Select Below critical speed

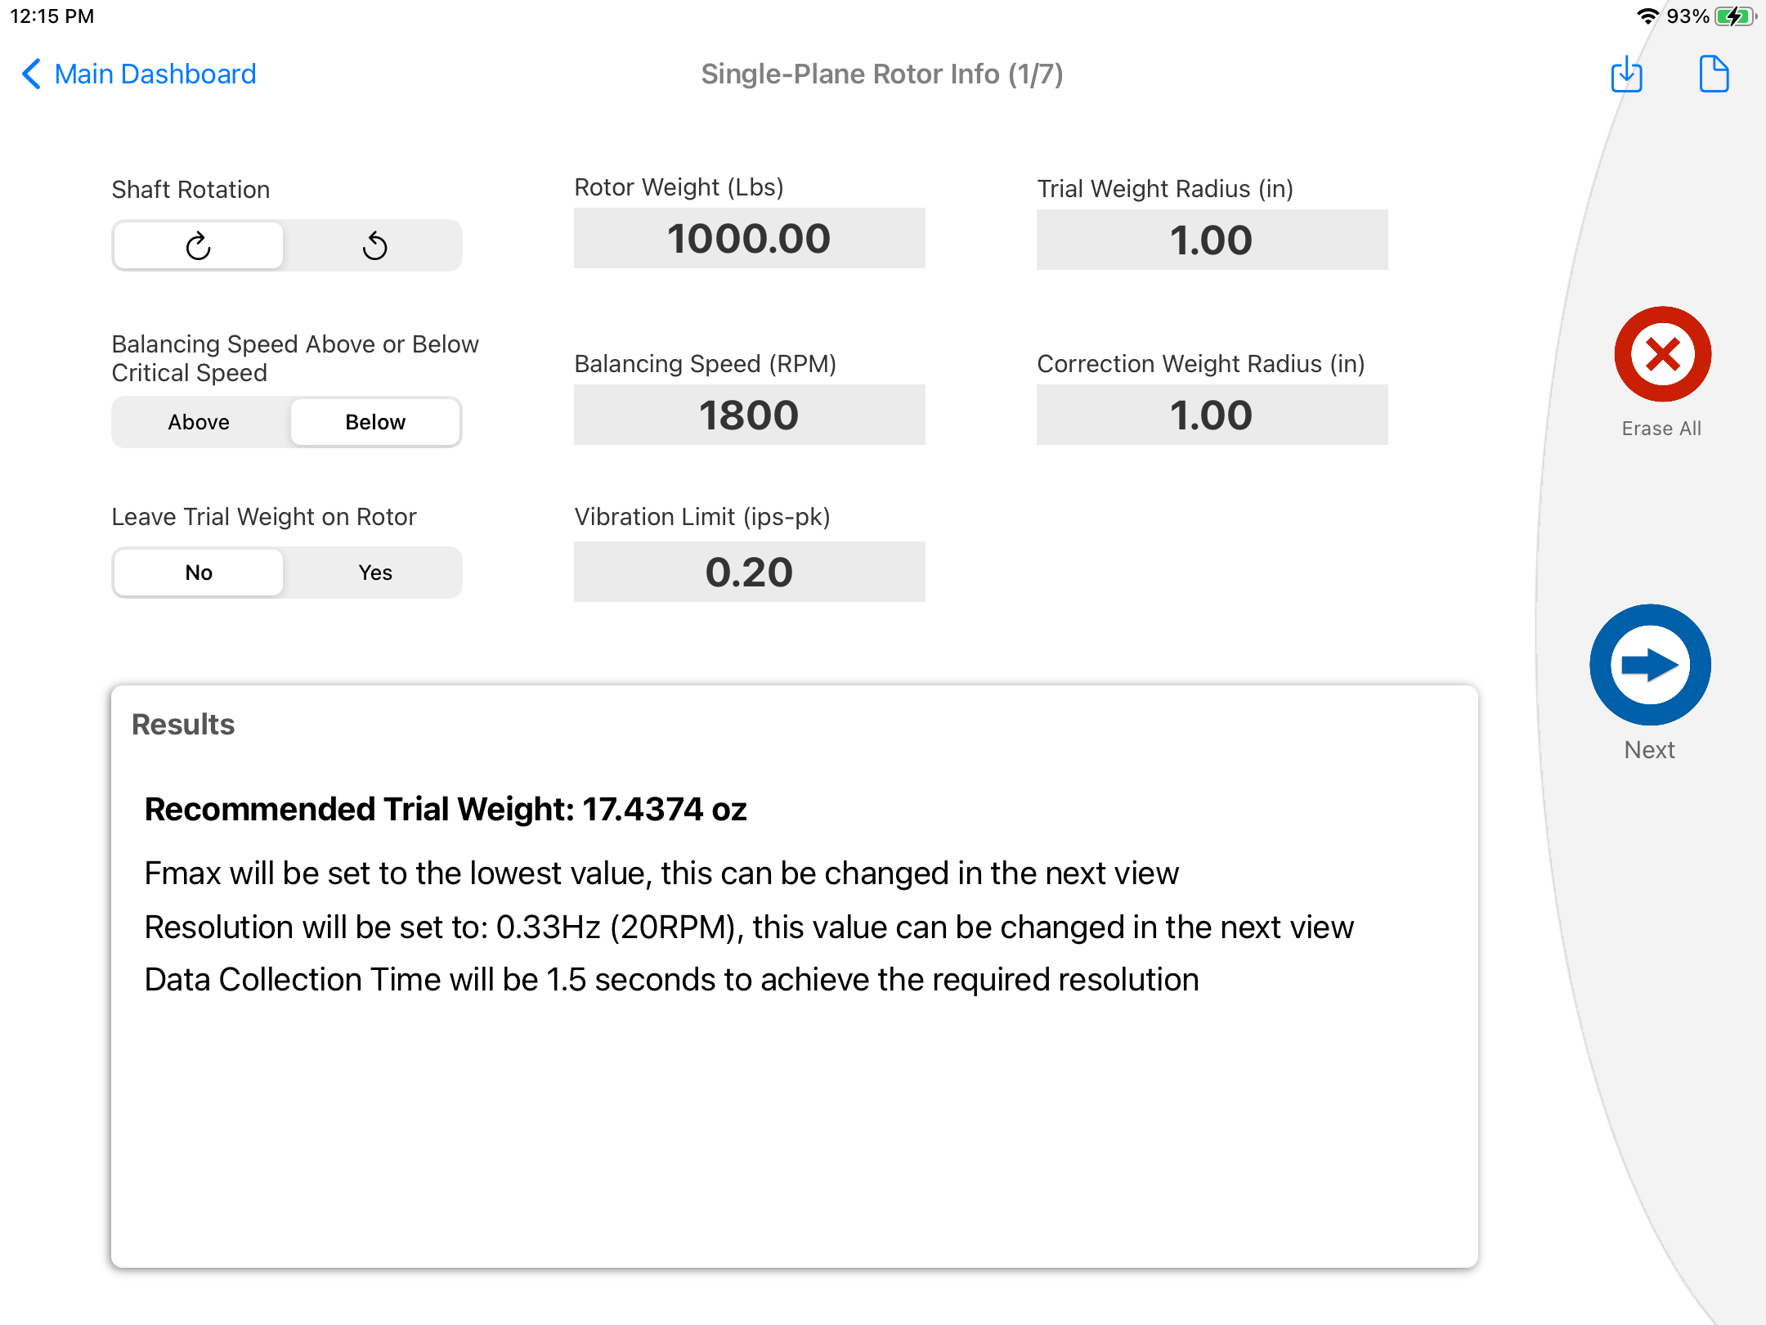tap(375, 422)
